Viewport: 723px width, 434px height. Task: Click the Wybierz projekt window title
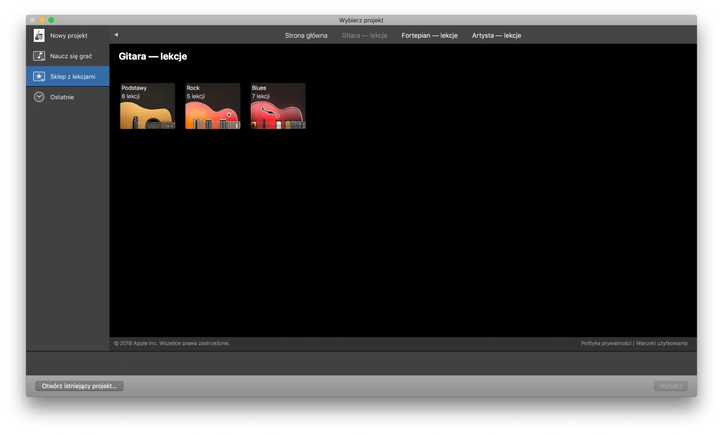[x=361, y=20]
